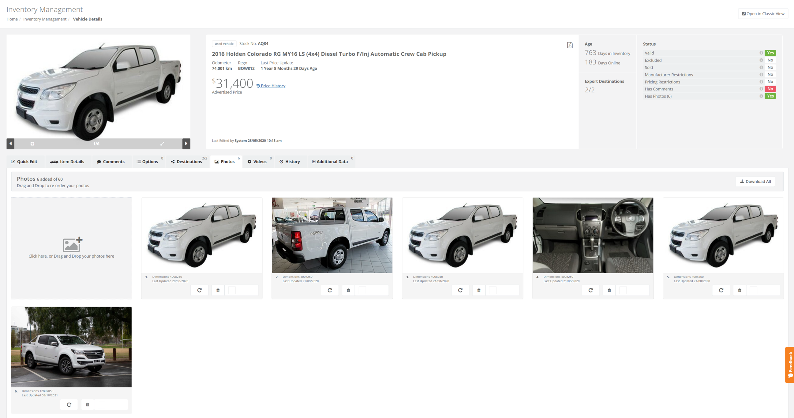Tick the checkbox on photo 4
Screen dimensions: 794x418
(x=623, y=290)
